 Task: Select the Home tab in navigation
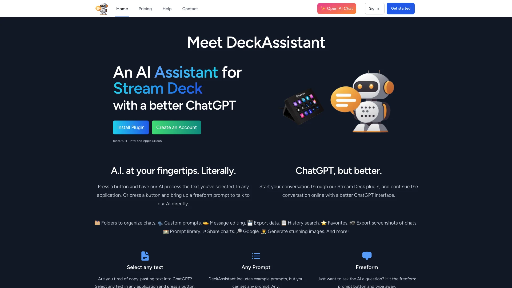(x=122, y=9)
